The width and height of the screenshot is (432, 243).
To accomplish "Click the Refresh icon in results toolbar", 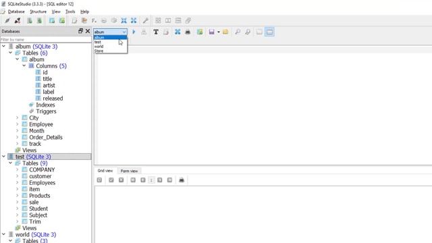I will (x=99, y=180).
